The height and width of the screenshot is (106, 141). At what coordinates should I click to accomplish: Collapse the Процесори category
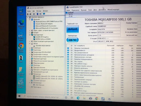click(30, 74)
